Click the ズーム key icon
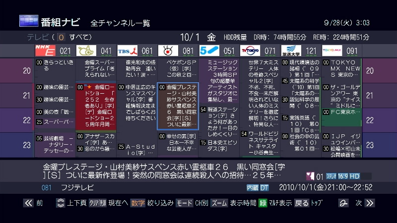The image size is (397, 223). point(219,203)
